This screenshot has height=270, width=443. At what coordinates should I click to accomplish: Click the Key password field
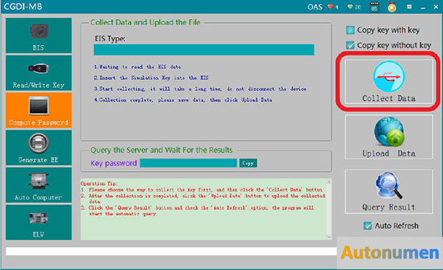click(188, 163)
